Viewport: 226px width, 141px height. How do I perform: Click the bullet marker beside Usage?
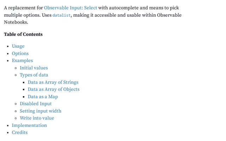point(8,46)
